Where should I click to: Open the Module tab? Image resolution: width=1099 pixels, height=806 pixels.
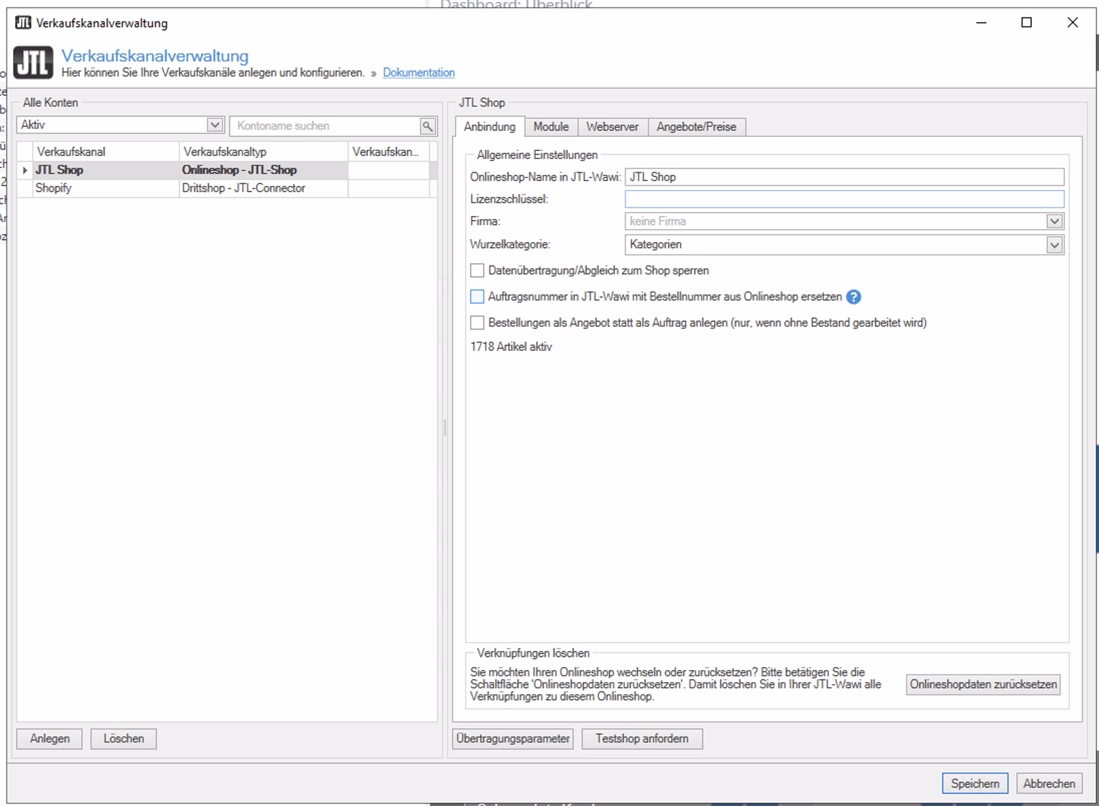coord(551,127)
